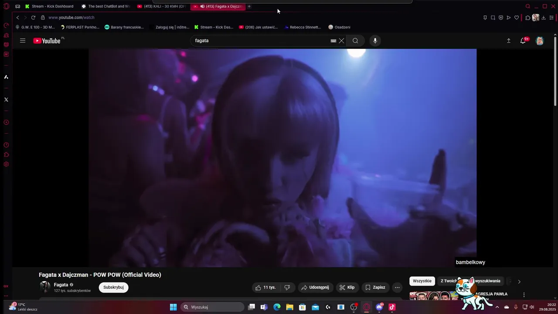Open the Discord taskbar icon
Screen dimensions: 558x314
[x=379, y=307]
